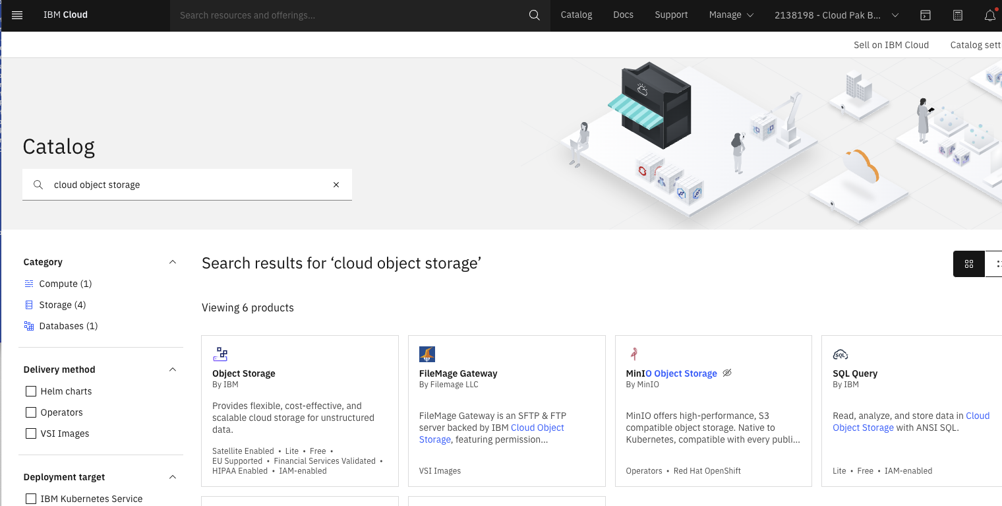Open the SQL Query product tile title
1002x506 pixels.
point(855,373)
